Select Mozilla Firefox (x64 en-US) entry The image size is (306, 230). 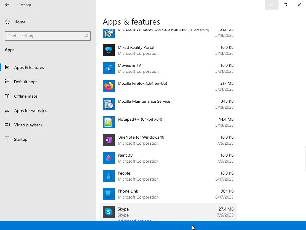(168, 86)
